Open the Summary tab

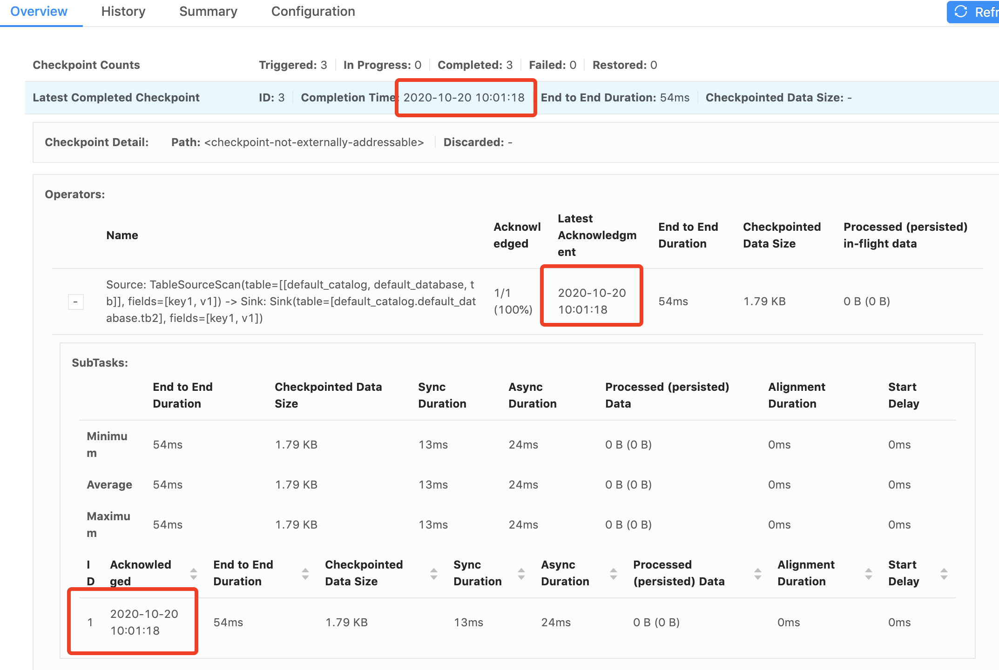point(208,12)
